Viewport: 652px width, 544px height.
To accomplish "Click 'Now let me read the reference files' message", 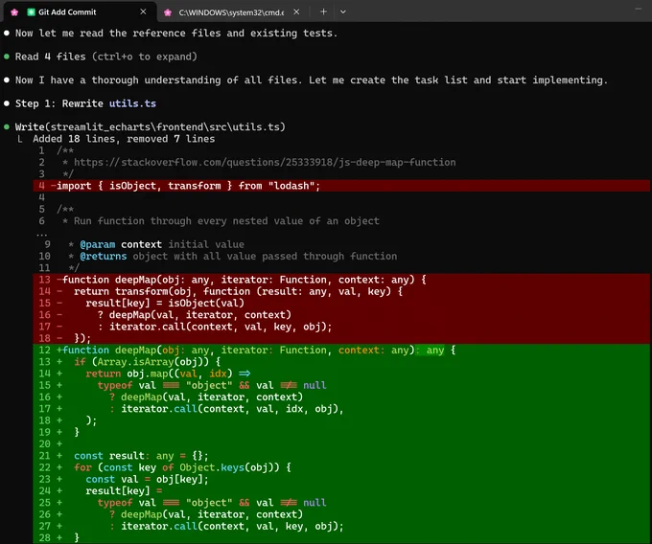I will [x=176, y=34].
